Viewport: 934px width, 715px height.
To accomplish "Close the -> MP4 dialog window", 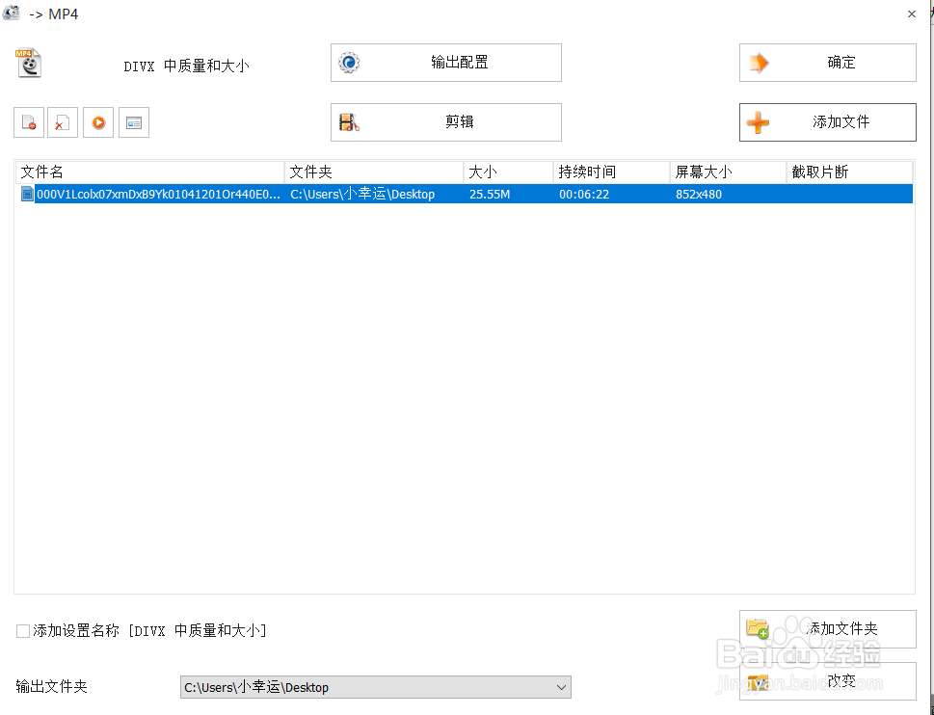I will coord(912,13).
